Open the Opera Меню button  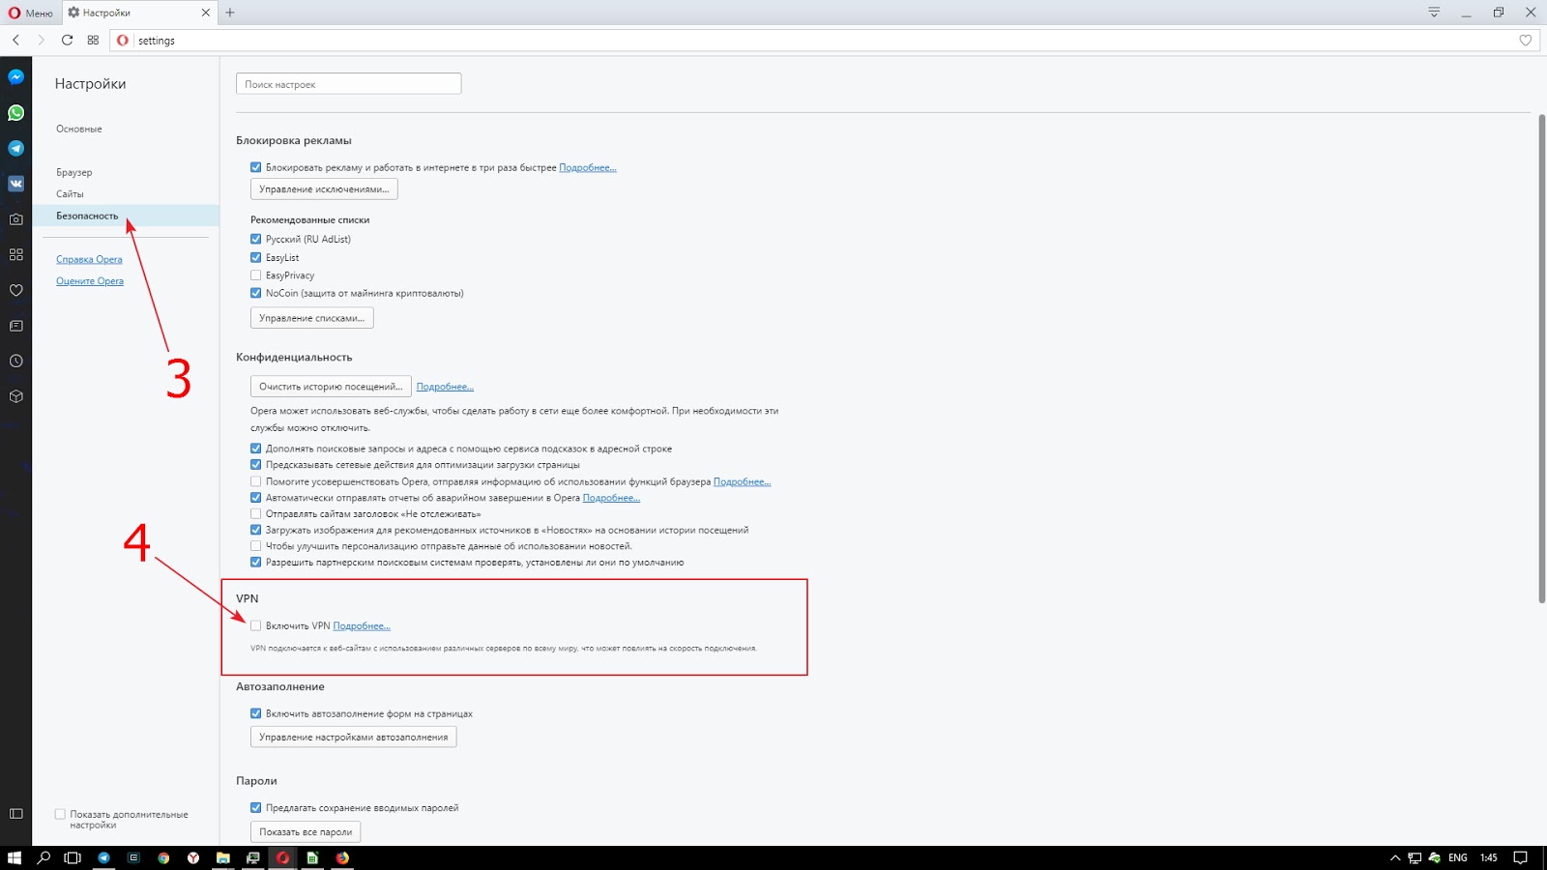click(x=31, y=13)
